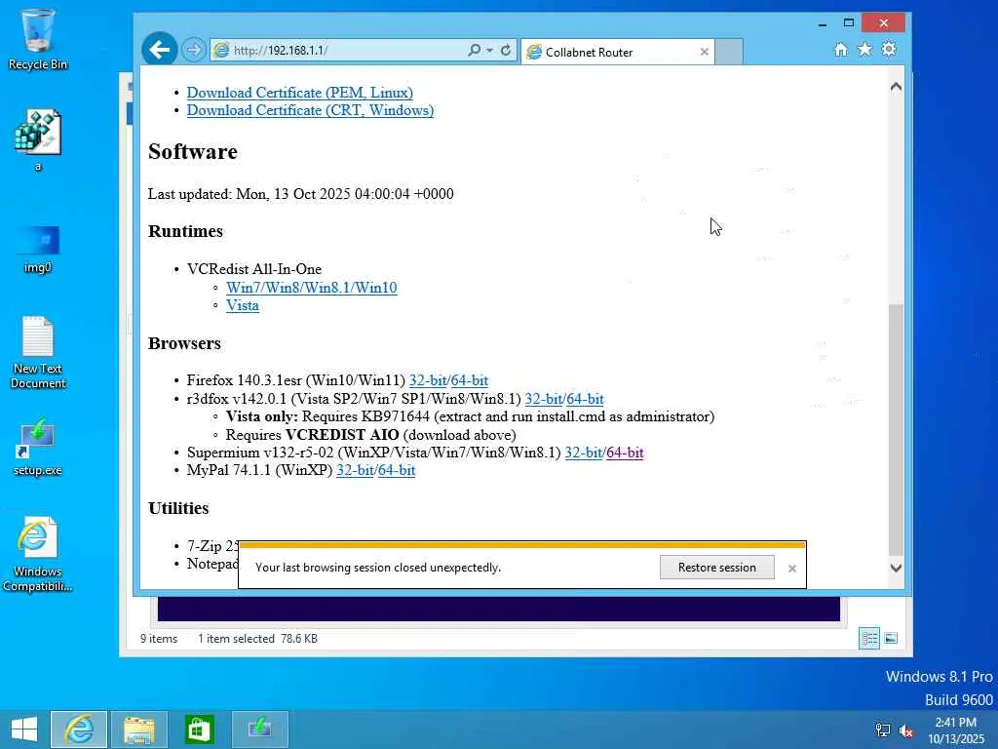Maximize the Internet Explorer window

[849, 23]
